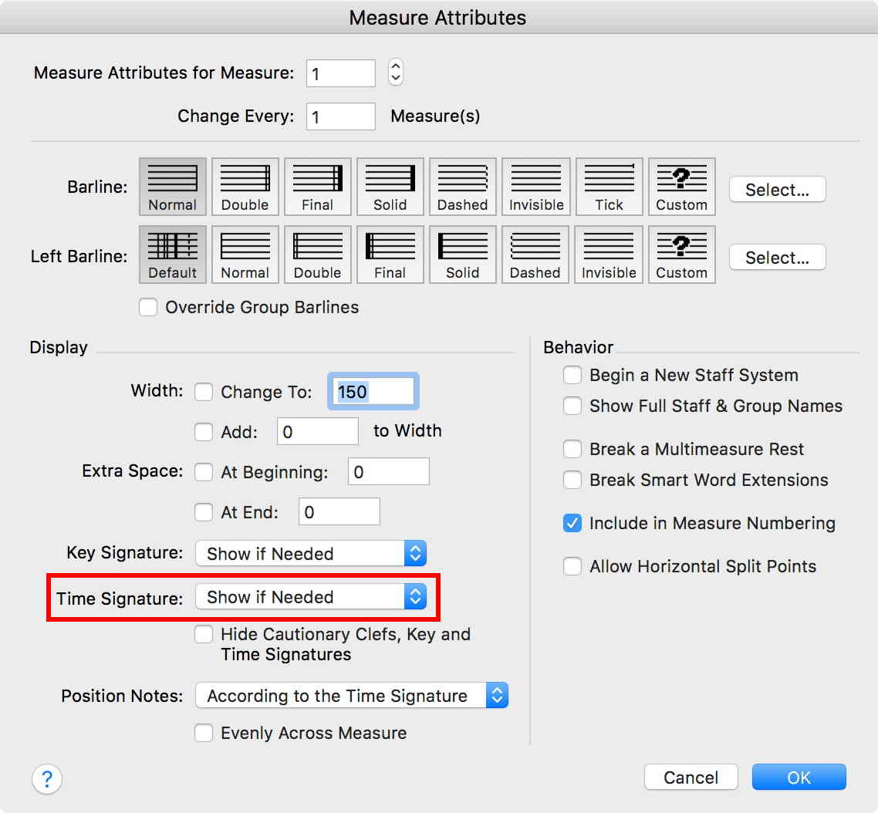Pick the Dashed barline icon
The image size is (878, 813).
pyautogui.click(x=462, y=186)
